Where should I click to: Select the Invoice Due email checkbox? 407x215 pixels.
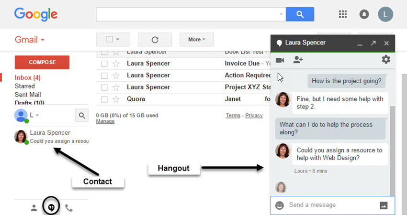tap(104, 64)
